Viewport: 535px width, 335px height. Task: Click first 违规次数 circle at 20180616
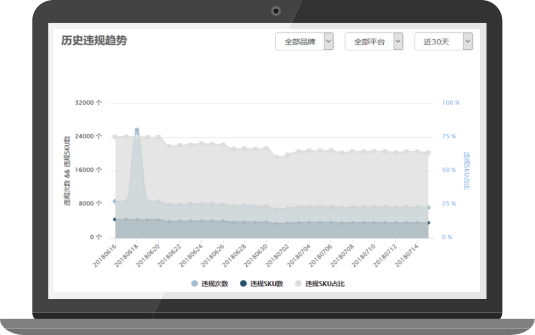[115, 201]
